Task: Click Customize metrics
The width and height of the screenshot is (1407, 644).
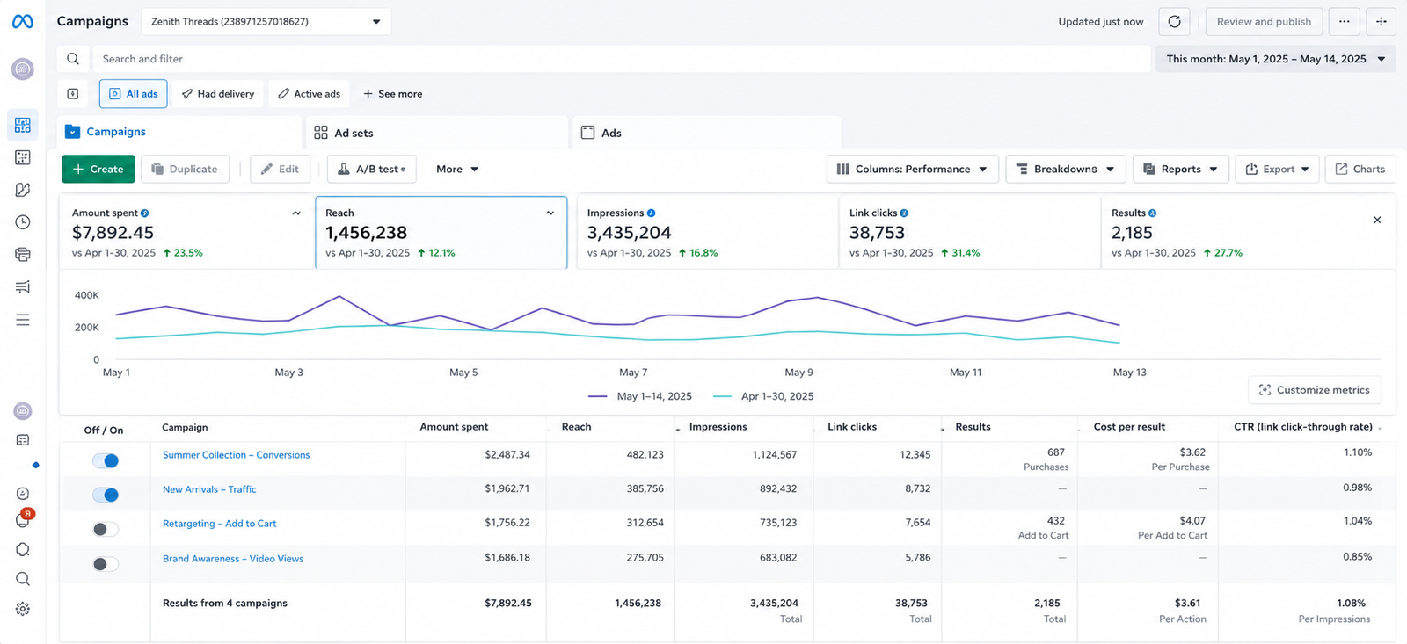Action: (1315, 390)
